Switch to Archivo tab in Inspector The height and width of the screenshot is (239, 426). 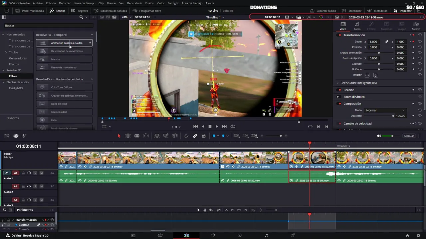click(416, 26)
